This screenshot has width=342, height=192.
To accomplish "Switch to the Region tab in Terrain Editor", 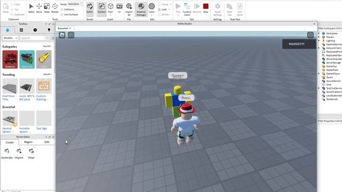I will [x=28, y=142].
